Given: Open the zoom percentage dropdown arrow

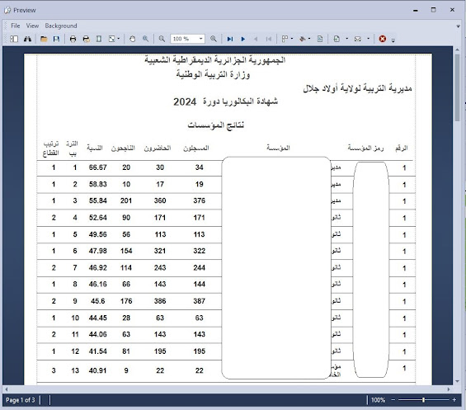Looking at the screenshot, I should click(x=201, y=39).
